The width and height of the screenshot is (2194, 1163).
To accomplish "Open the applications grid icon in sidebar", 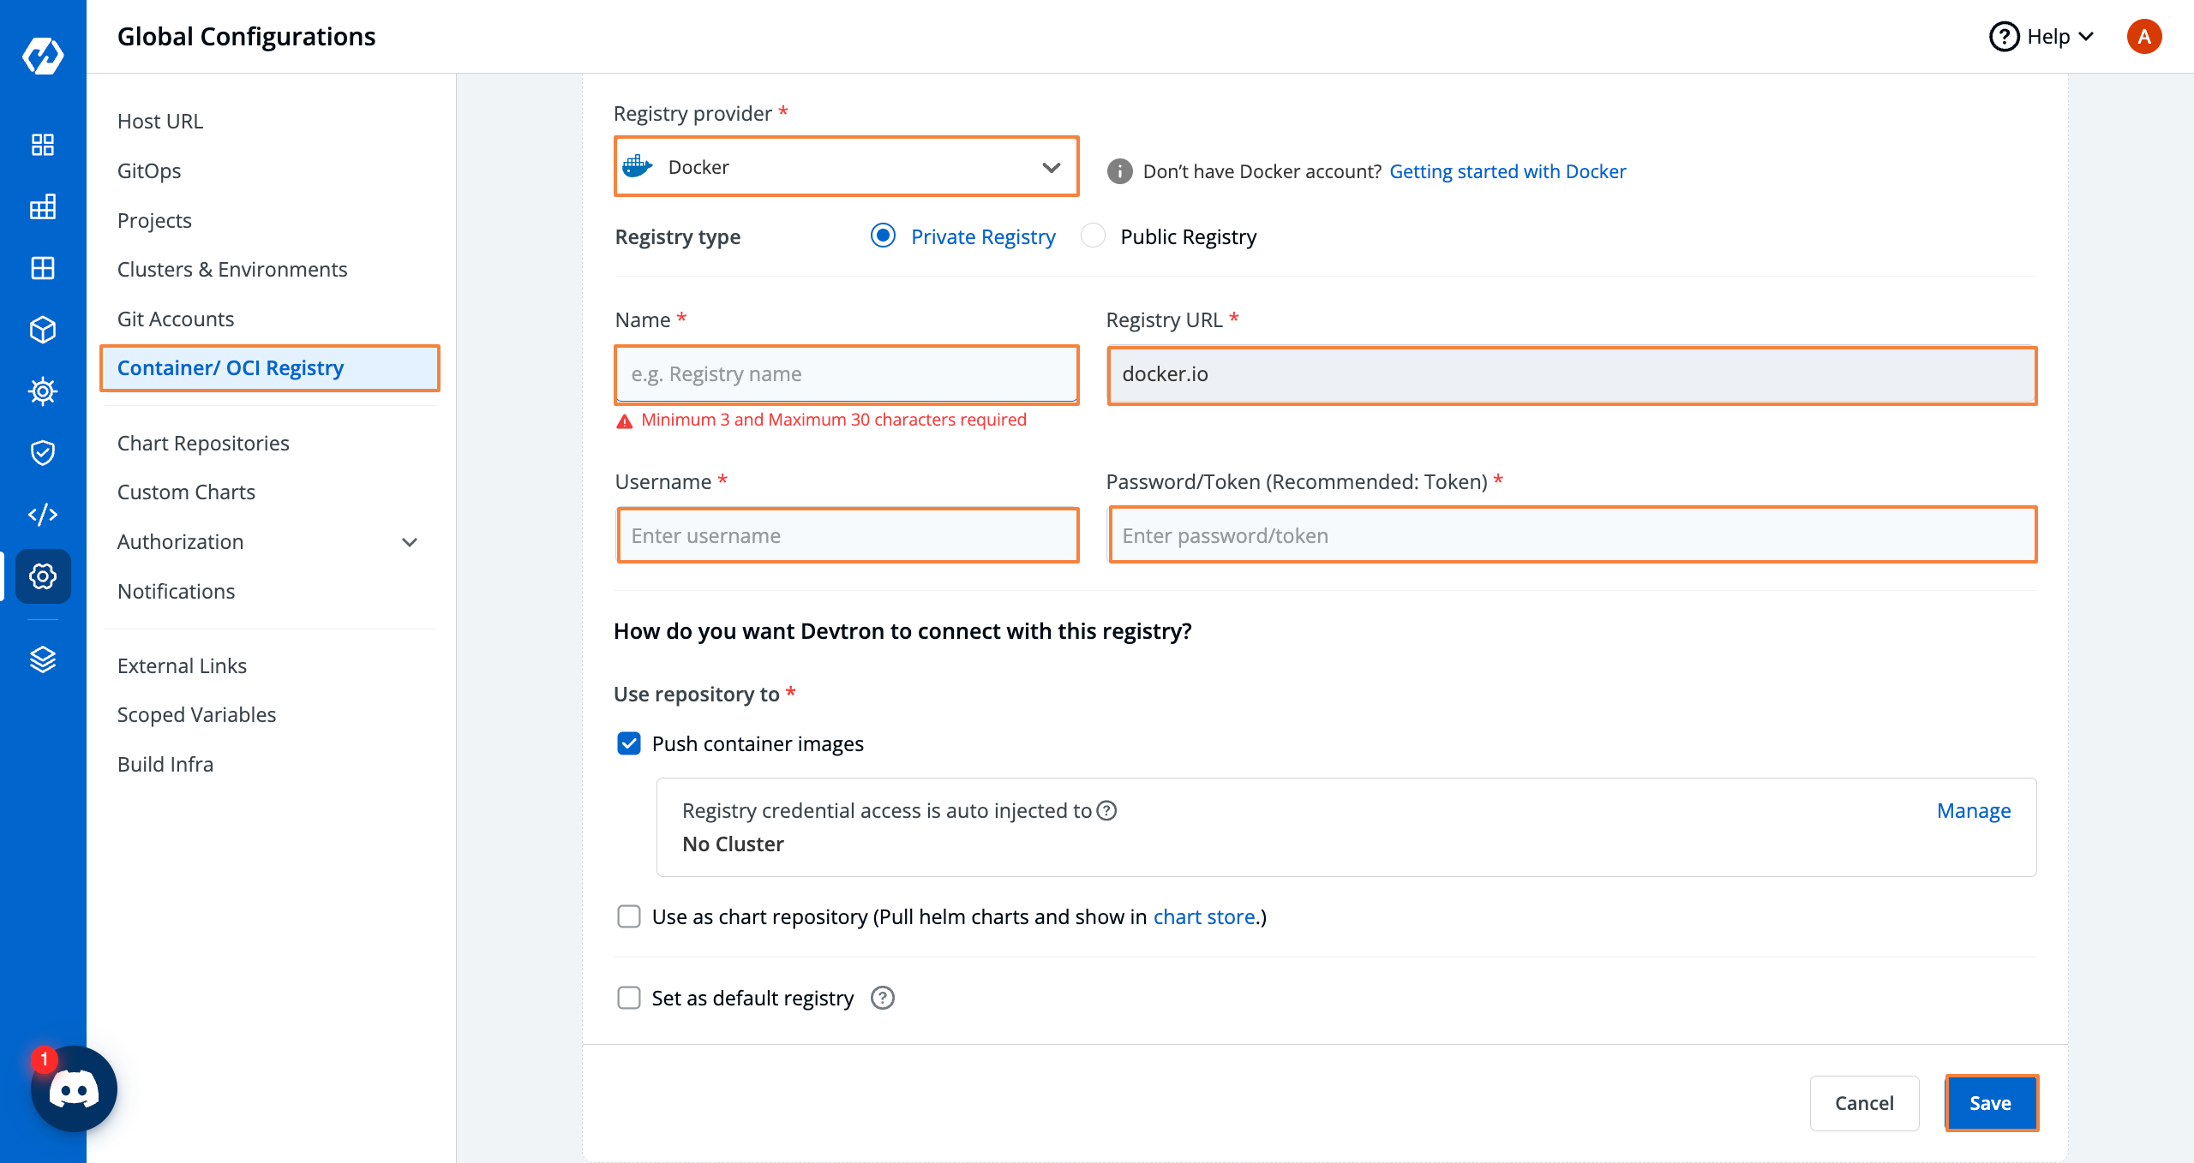I will [43, 145].
